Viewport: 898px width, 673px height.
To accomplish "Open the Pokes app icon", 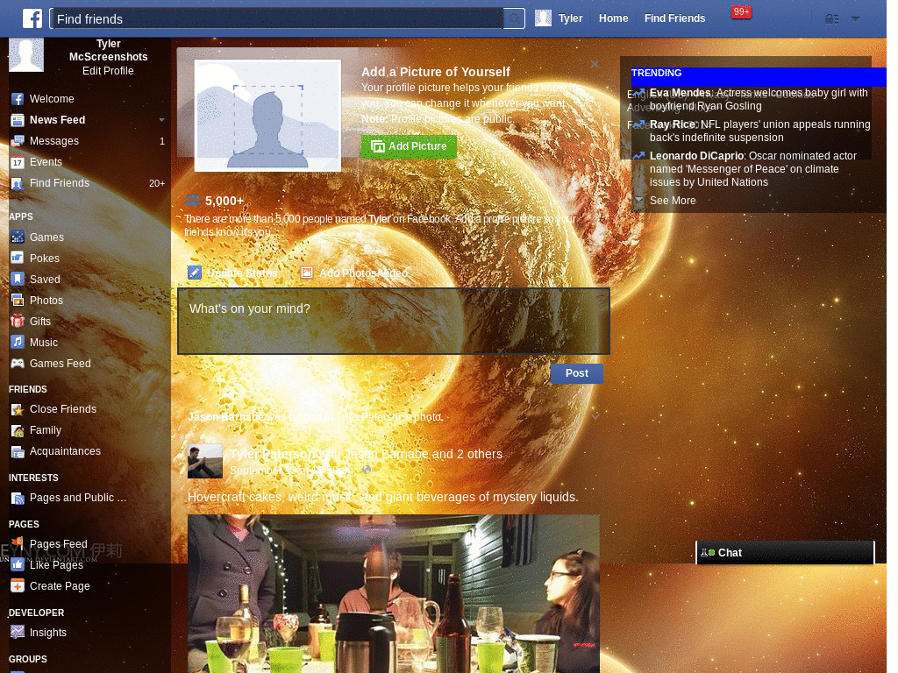I will pos(18,259).
